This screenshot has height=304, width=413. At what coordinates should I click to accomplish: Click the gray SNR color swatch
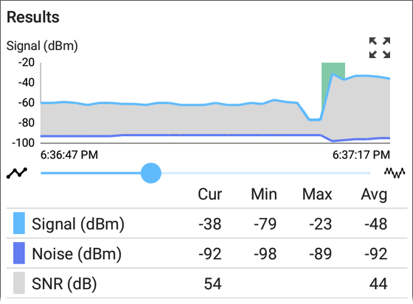(19, 283)
